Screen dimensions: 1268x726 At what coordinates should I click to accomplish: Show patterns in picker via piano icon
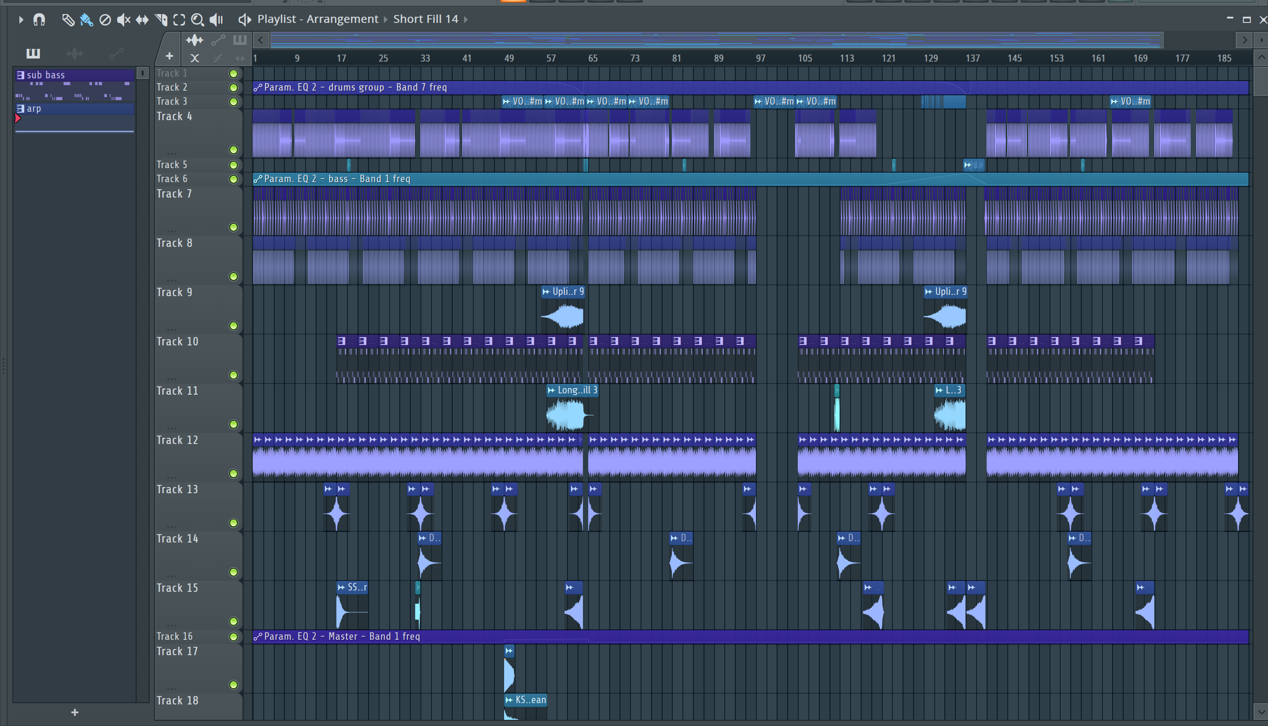tap(33, 53)
